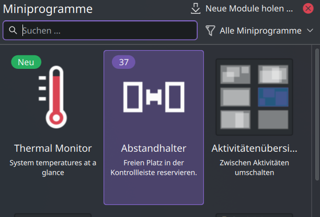320x217 pixels.
Task: Expand the chevron next to Alle Miniprogramme
Action: click(x=310, y=31)
